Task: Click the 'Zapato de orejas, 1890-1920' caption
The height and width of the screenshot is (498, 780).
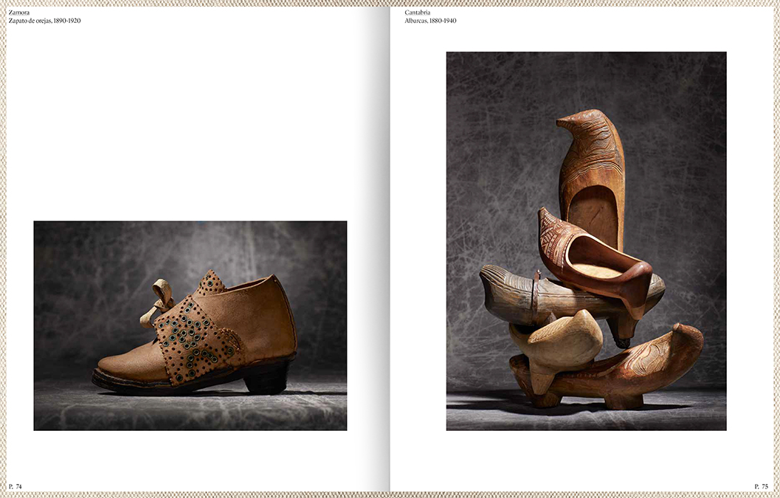Action: point(44,21)
